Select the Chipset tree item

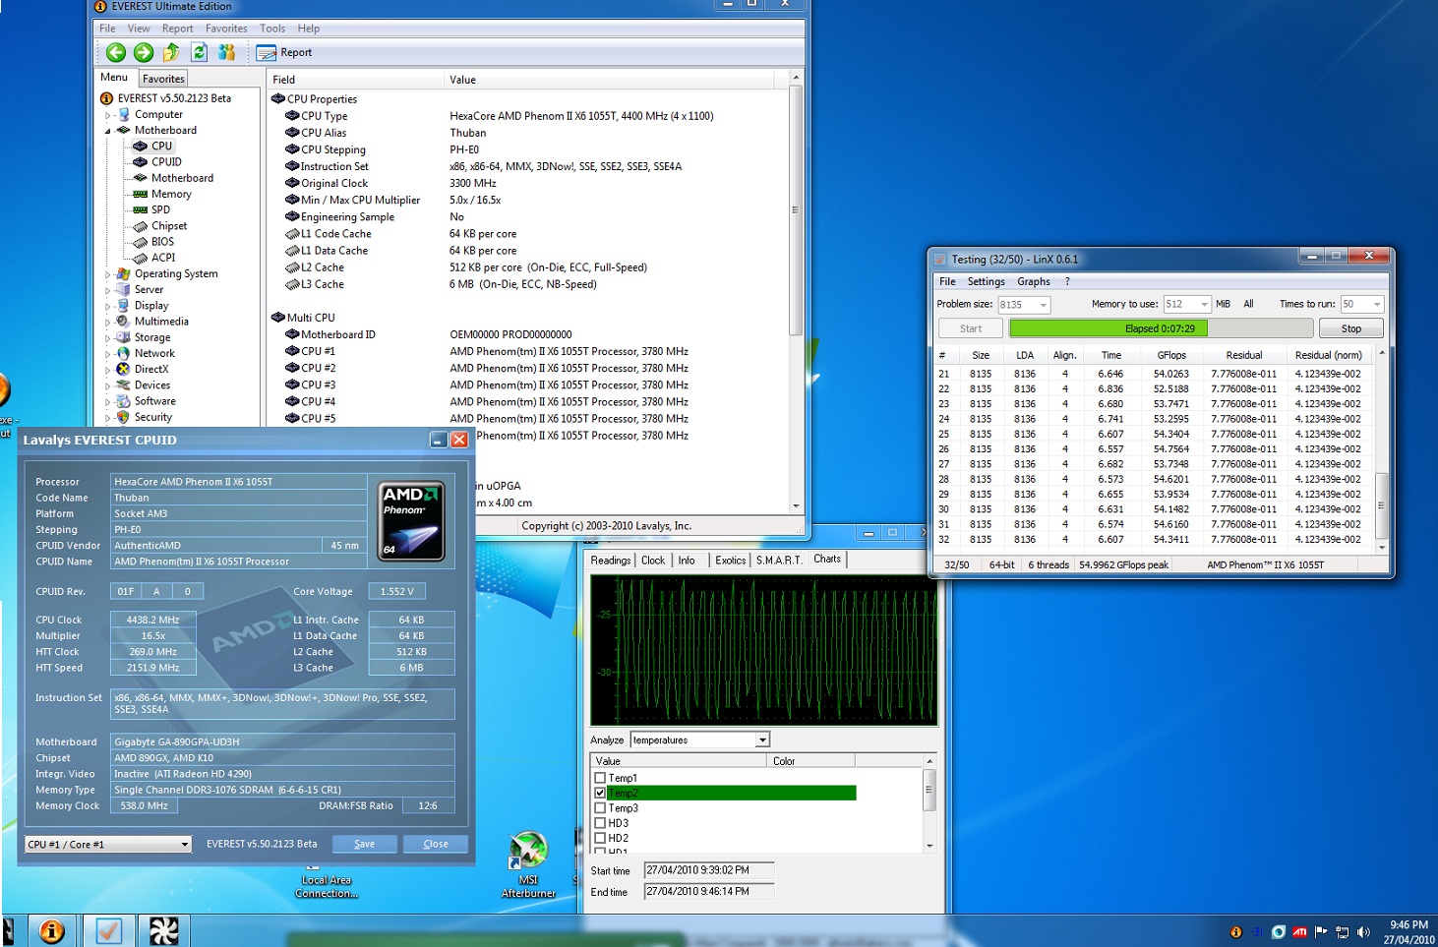[x=169, y=225]
